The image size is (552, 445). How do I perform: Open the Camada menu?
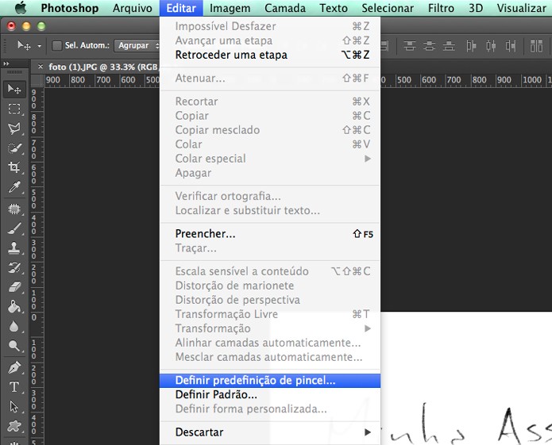coord(285,8)
